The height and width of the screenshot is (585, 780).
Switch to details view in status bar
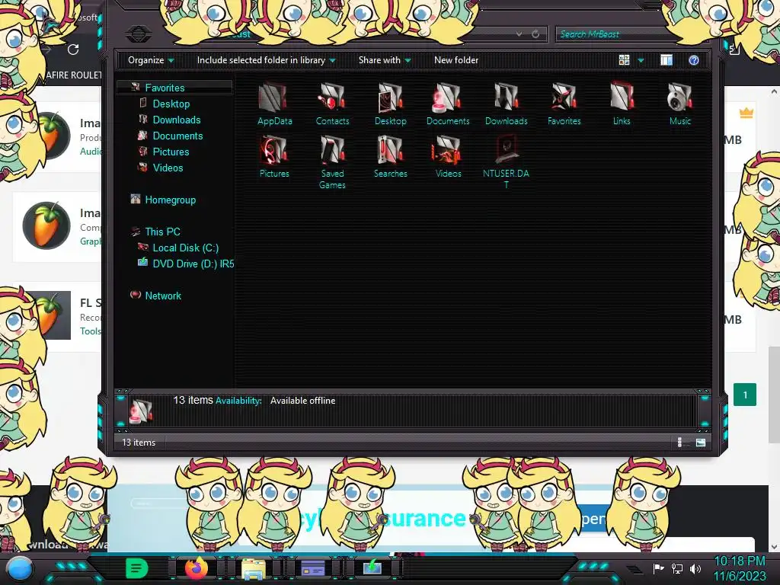(679, 443)
